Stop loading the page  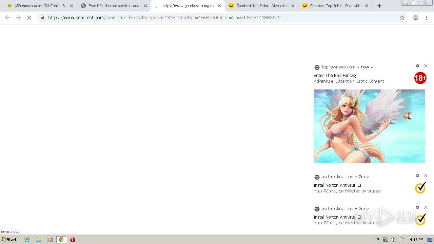point(29,18)
